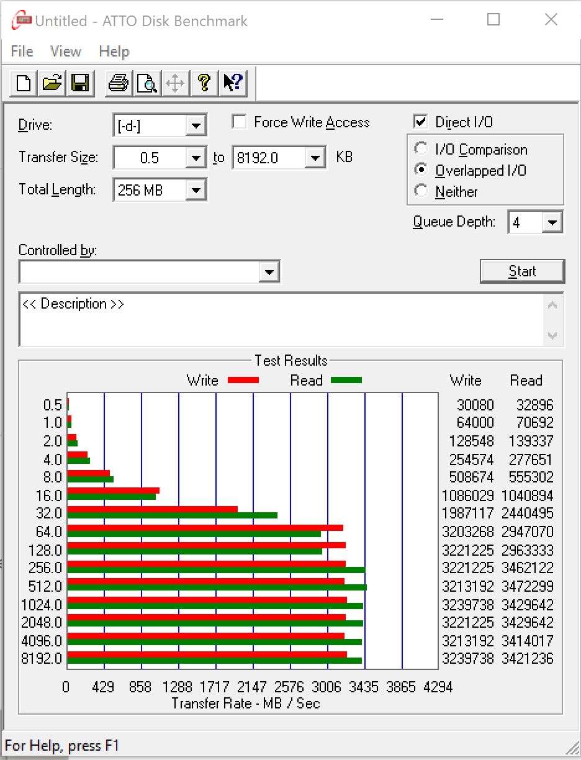
Task: Click read value 32896 in results
Action: (534, 405)
